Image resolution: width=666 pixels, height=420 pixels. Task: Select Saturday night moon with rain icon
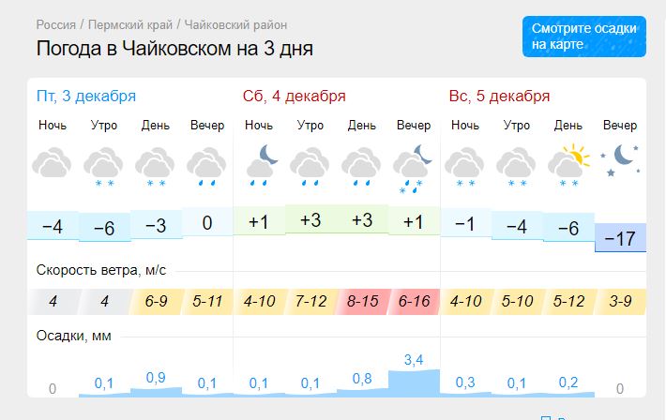pos(262,165)
